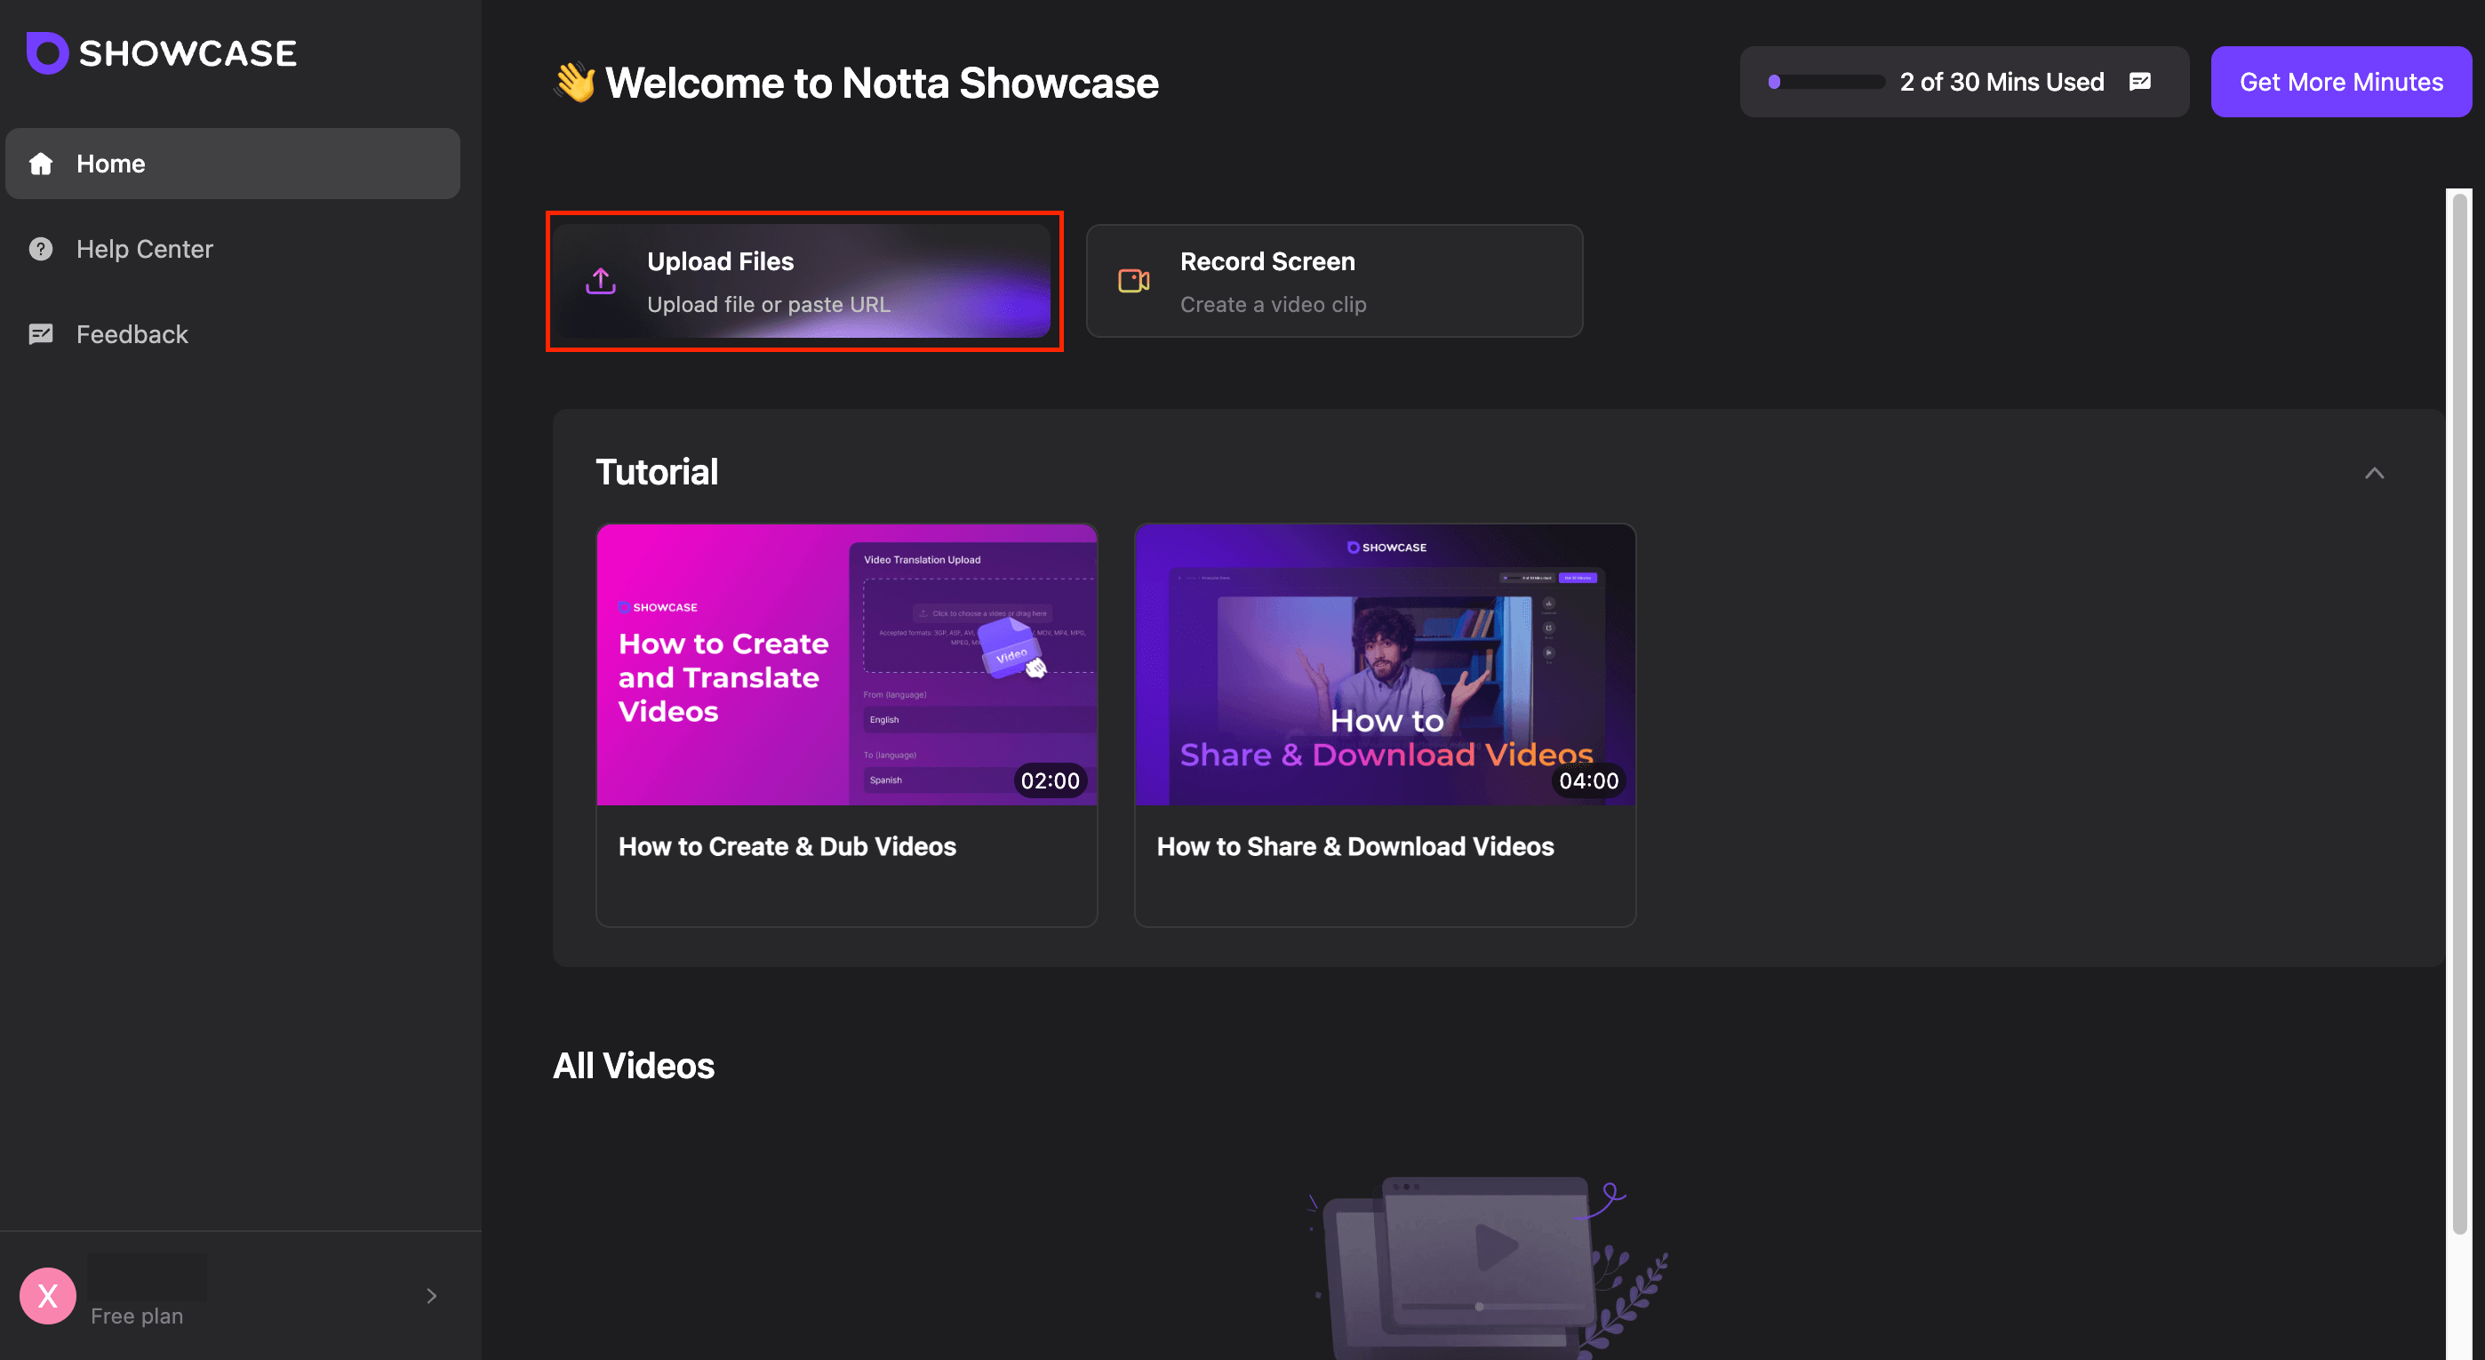
Task: Click the Showcase logo icon
Action: [x=46, y=53]
